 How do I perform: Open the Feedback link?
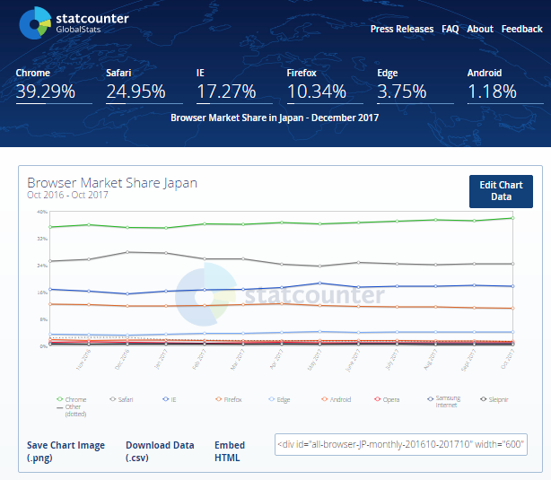[x=521, y=29]
